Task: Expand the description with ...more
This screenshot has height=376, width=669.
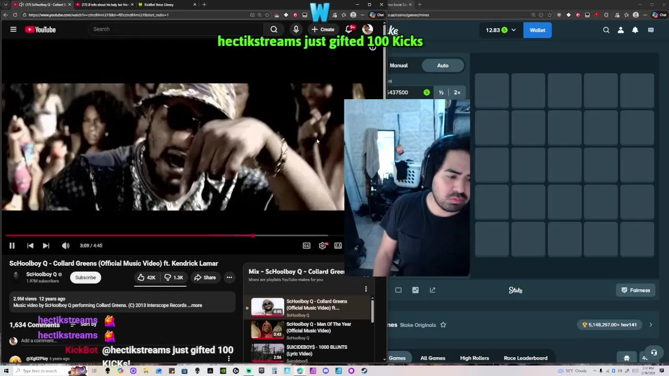Action: coord(195,305)
